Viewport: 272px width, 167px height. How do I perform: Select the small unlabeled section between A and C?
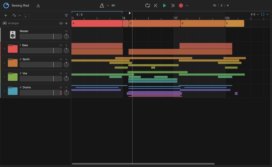(x=126, y=23)
